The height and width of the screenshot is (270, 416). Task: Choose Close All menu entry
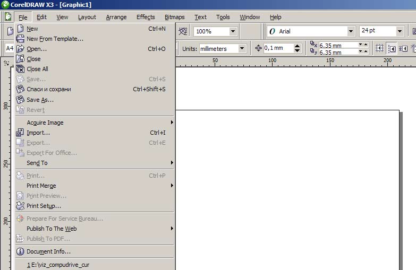(95, 69)
